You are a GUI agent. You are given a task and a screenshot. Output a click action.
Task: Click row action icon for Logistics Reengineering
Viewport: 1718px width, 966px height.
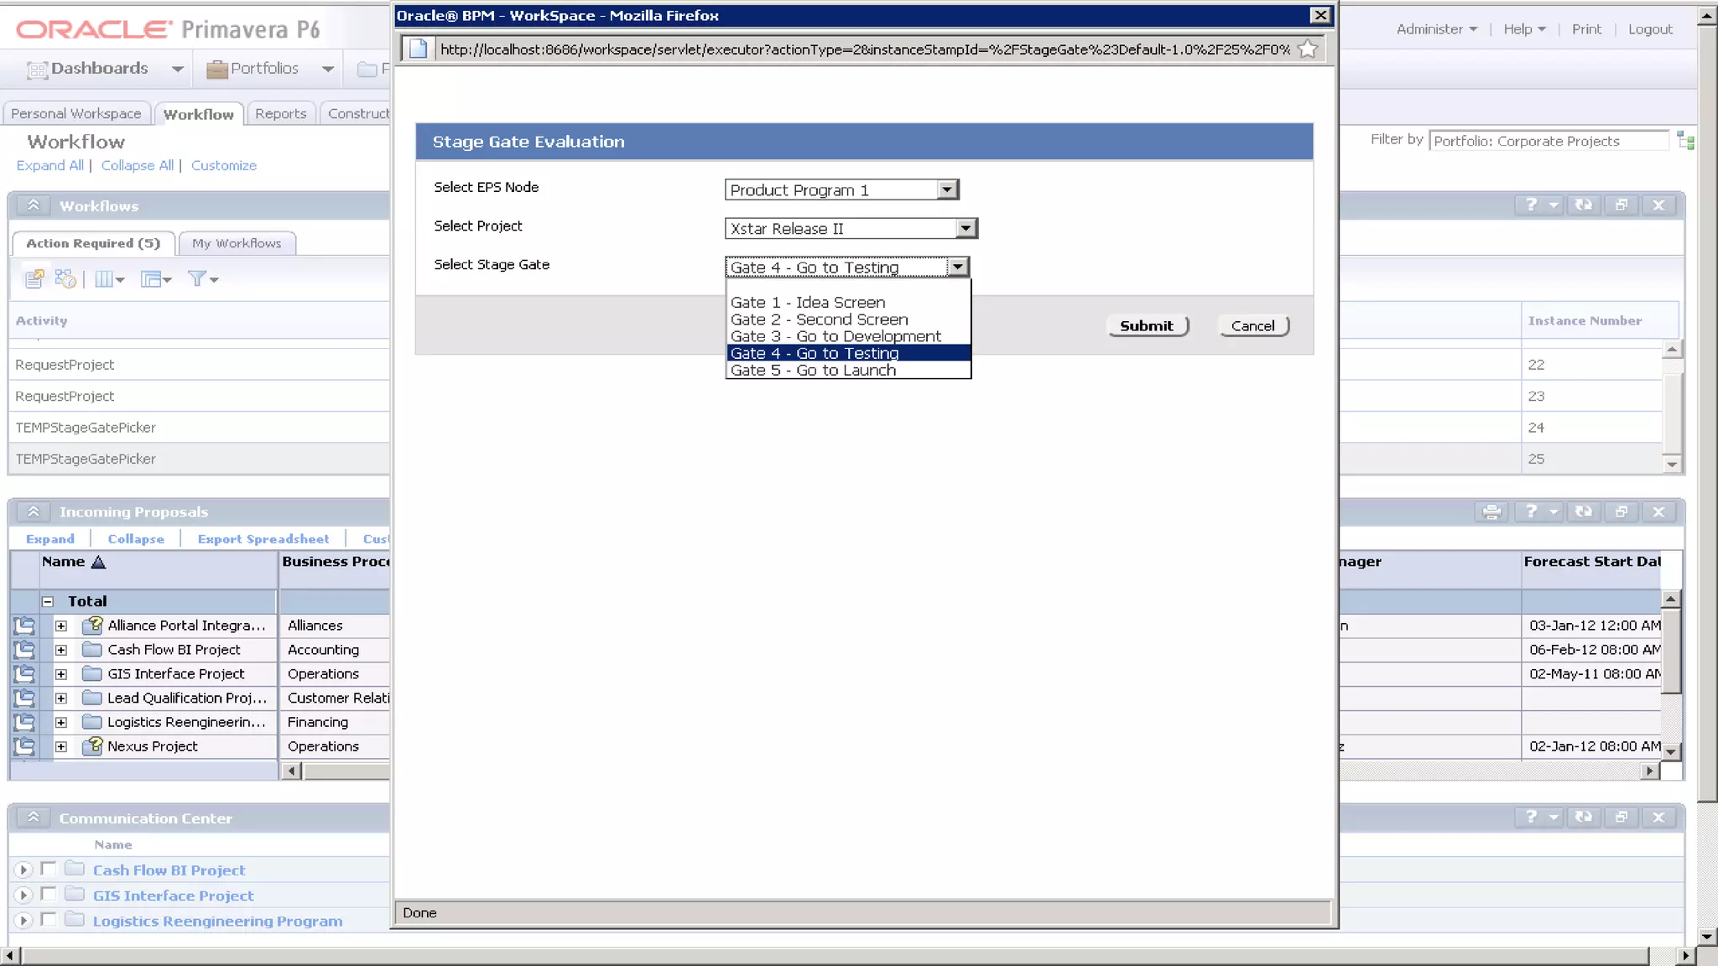24,722
